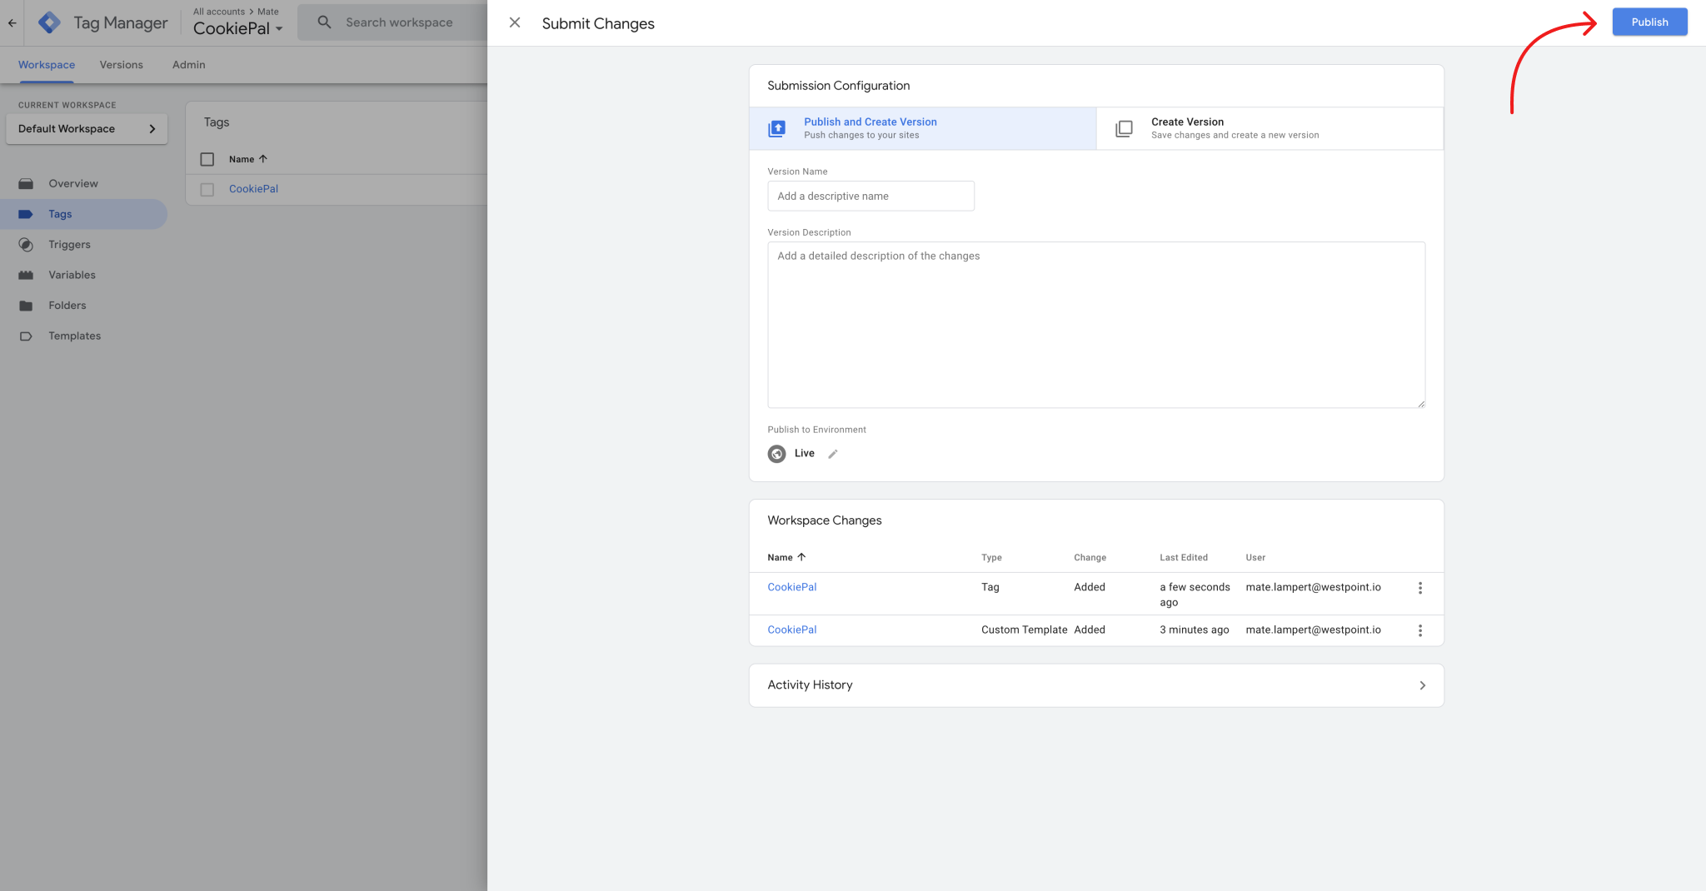
Task: Open three-dot menu for CookiePal Tag row
Action: [1419, 588]
